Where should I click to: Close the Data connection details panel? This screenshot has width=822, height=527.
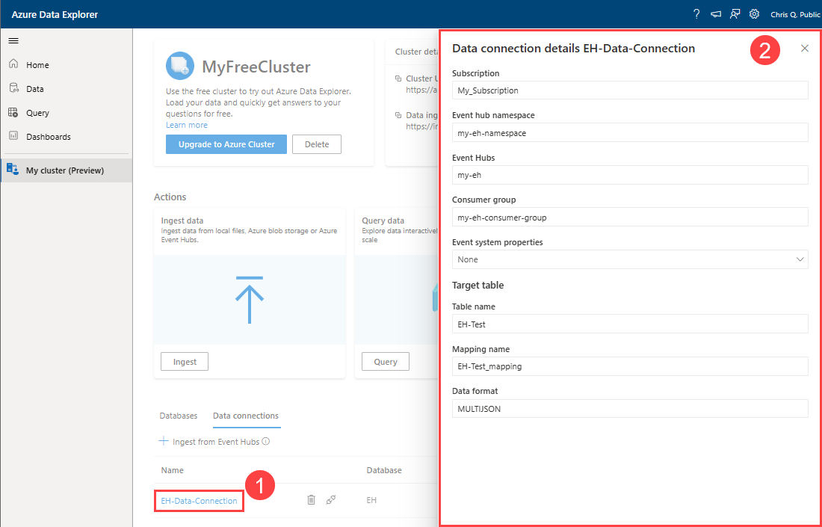coord(805,49)
